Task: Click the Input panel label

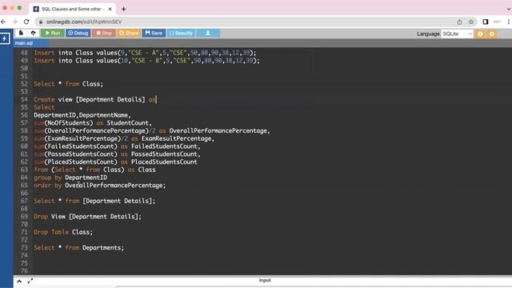Action: coord(265,280)
